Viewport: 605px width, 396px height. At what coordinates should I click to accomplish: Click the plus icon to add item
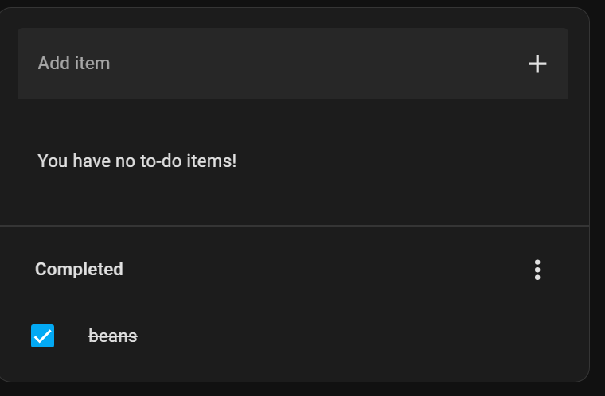537,64
